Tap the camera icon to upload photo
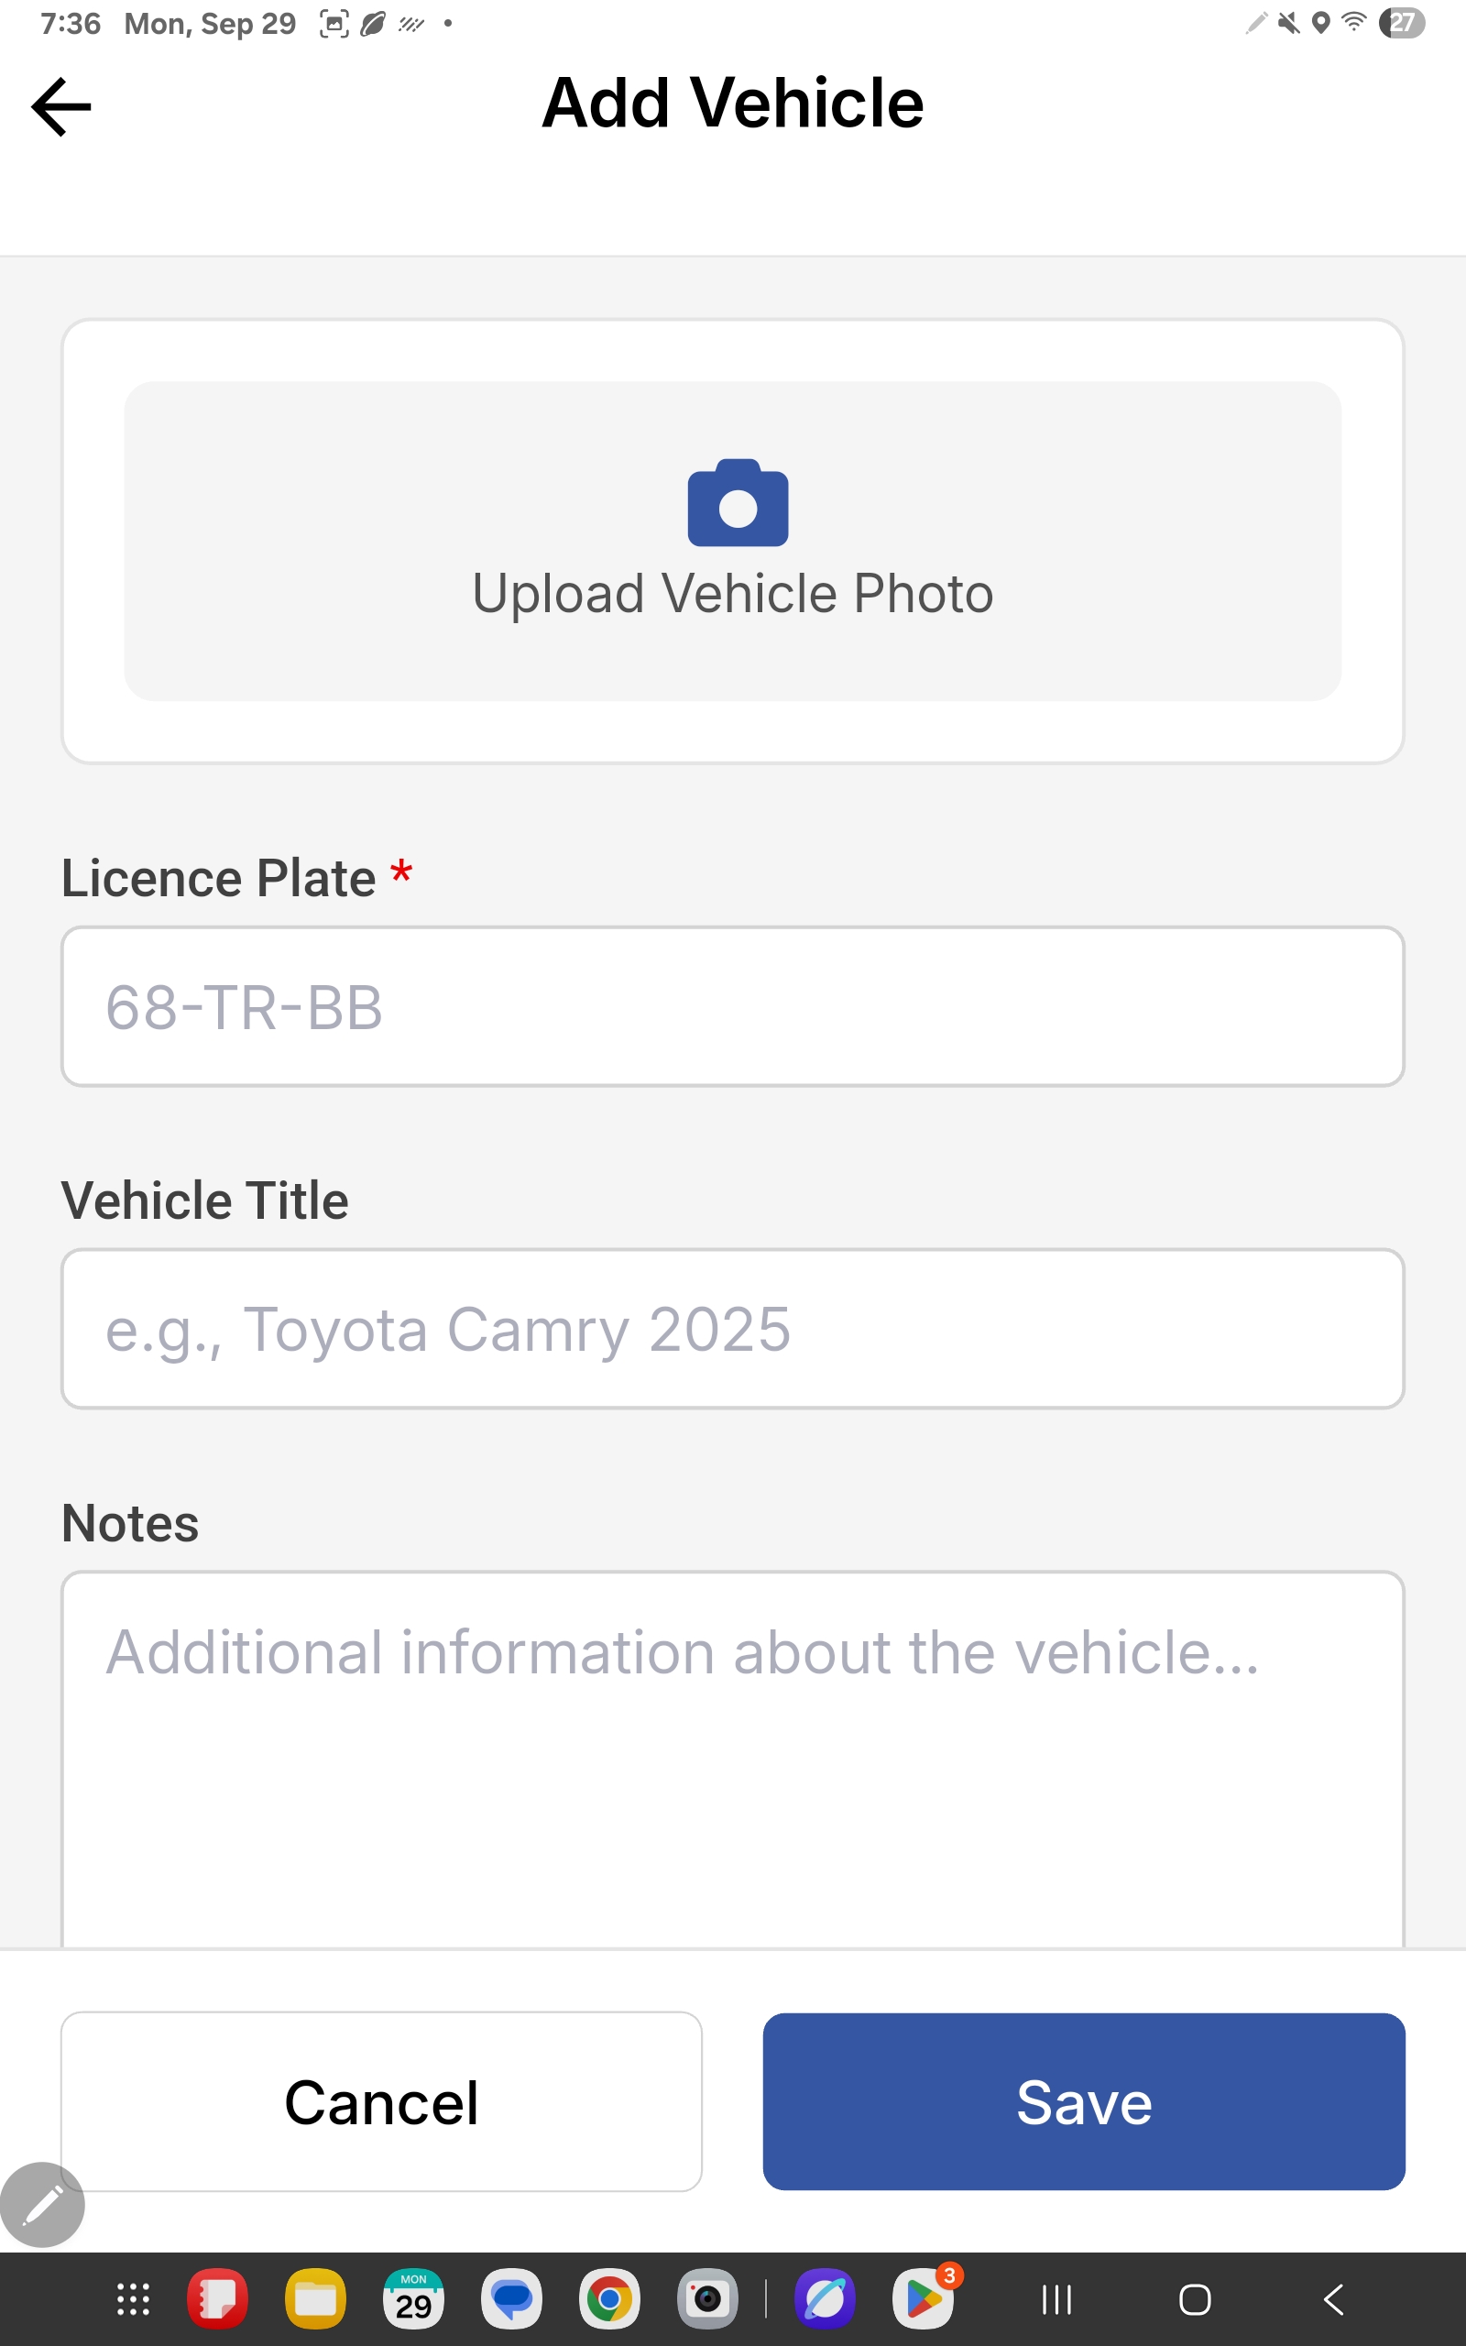The width and height of the screenshot is (1466, 2346). [x=737, y=503]
